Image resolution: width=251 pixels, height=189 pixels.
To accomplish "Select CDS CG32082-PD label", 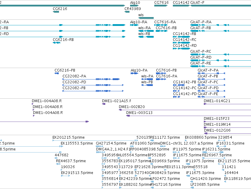I will tap(74, 82).
